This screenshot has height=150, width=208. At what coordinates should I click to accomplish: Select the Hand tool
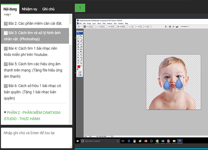(78, 62)
